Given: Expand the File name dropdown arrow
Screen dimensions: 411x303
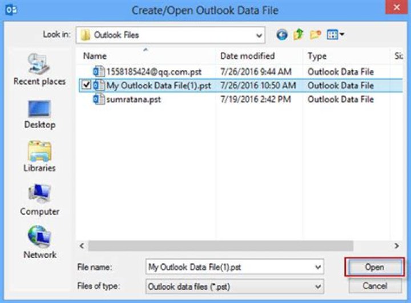Looking at the screenshot, I should tap(318, 267).
